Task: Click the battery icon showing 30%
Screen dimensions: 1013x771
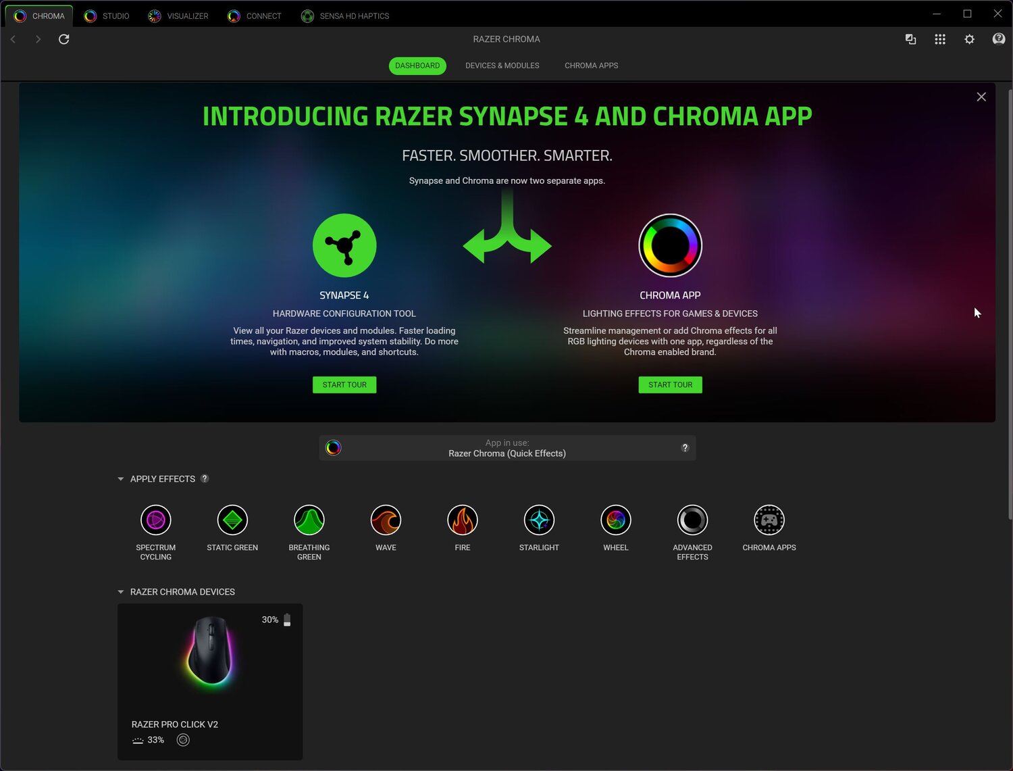Action: pos(287,620)
